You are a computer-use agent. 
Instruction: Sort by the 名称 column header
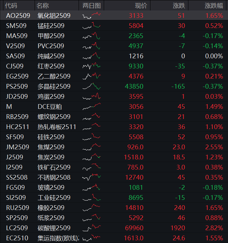tap(43, 6)
